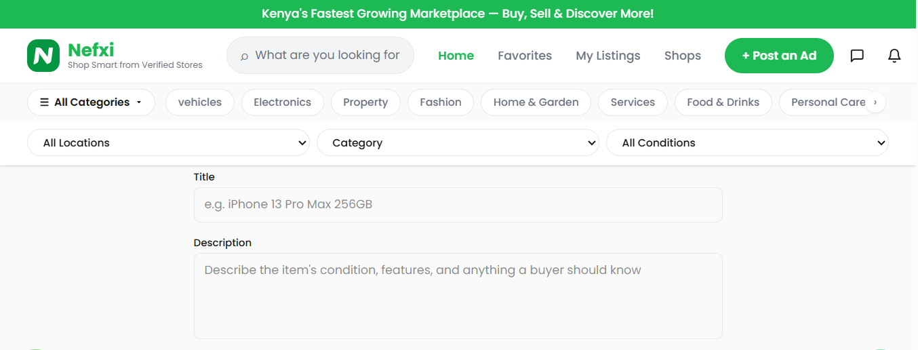Click into the Title input field
The width and height of the screenshot is (918, 350).
coord(458,205)
